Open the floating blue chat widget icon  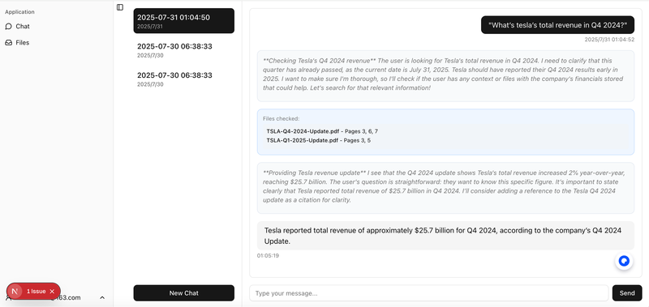(624, 261)
